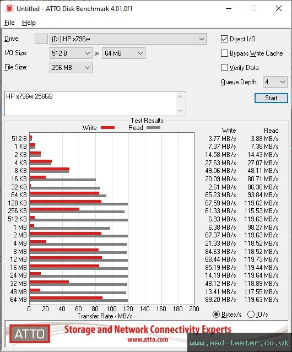Click the description box scroll down arrow
Viewport: 292px width, 352px height.
(181, 111)
